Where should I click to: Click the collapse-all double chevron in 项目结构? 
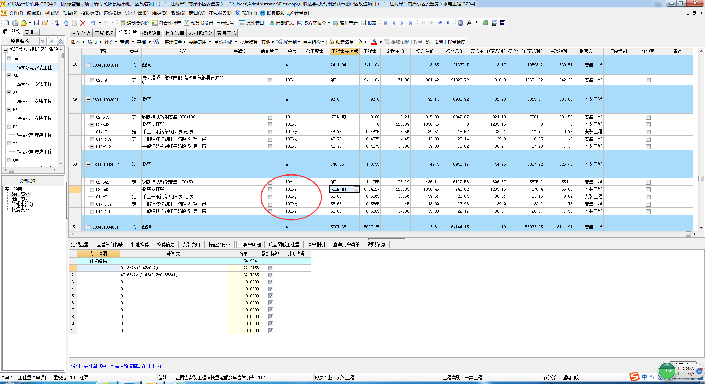point(61,41)
